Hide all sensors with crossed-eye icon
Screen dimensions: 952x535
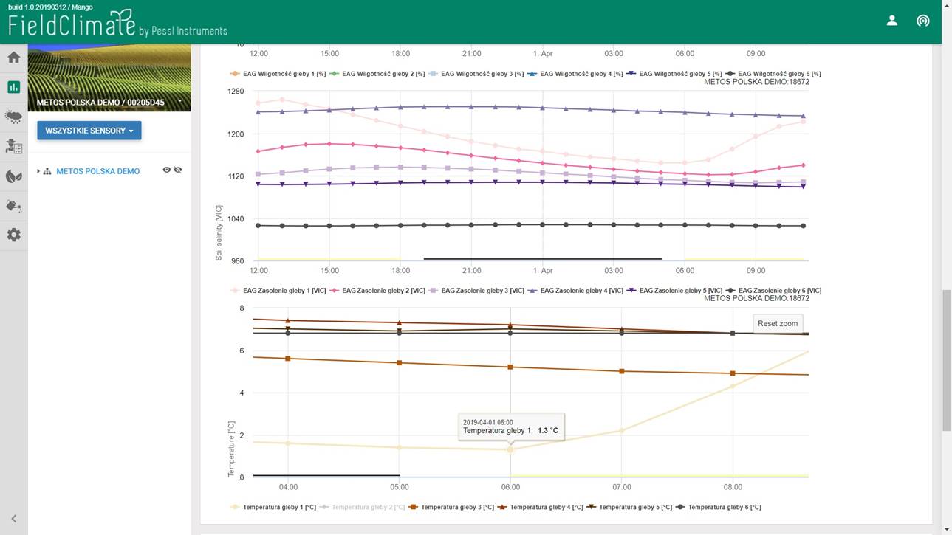(x=178, y=170)
